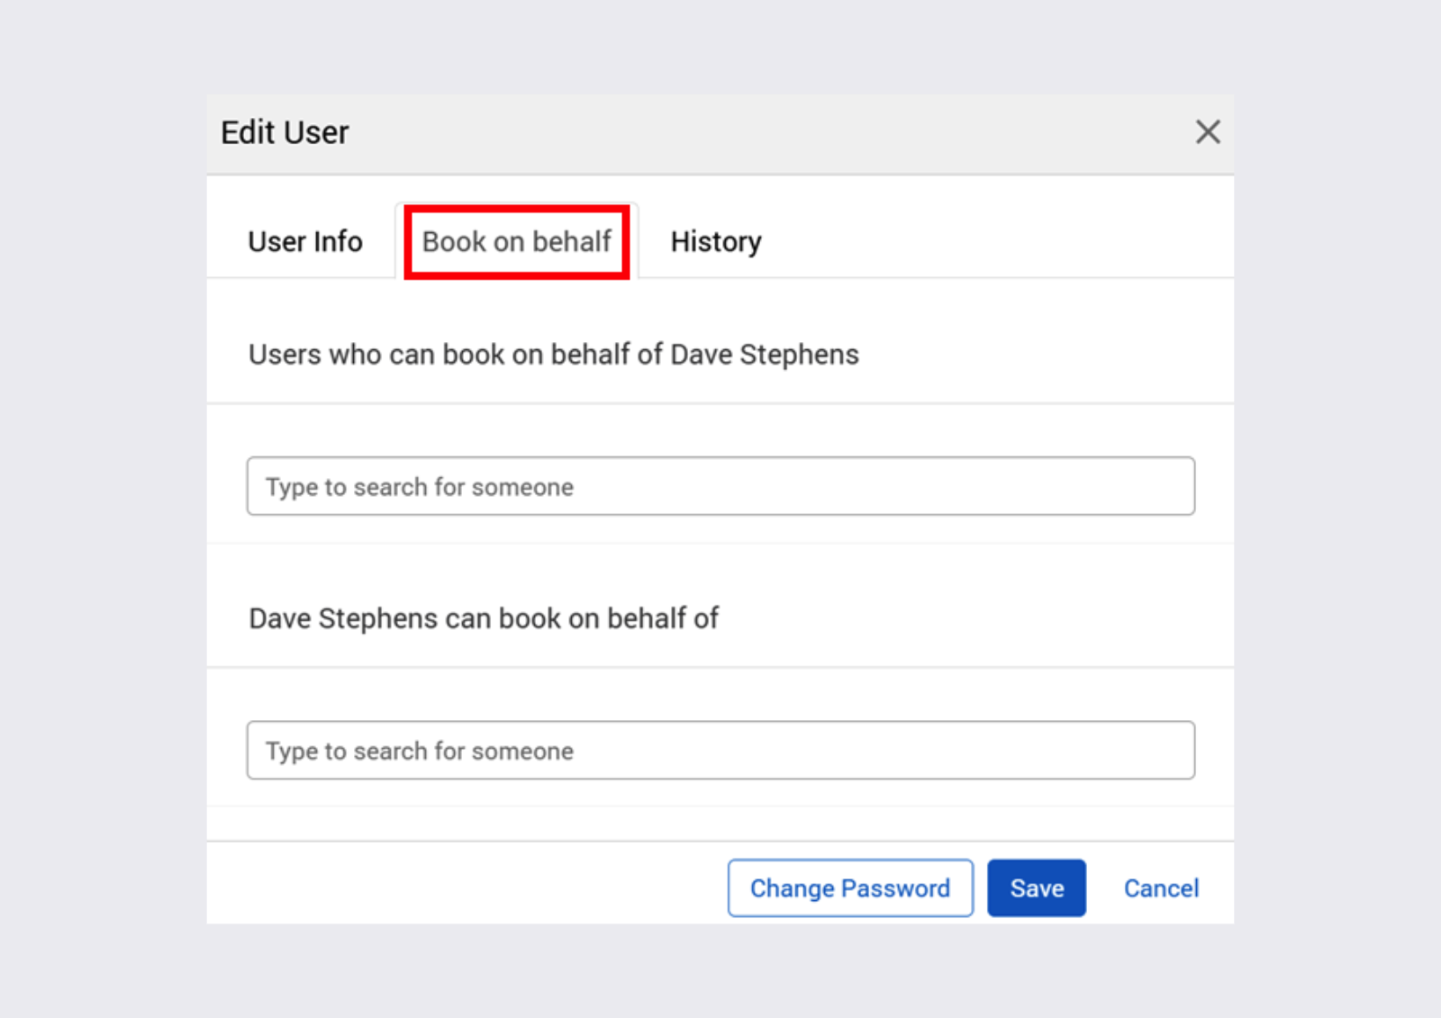Select the Book on behalf tab
This screenshot has width=1441, height=1018.
516,241
